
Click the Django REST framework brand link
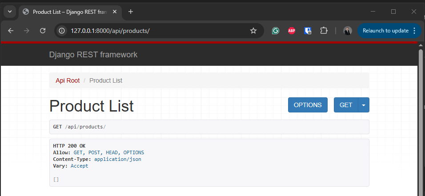[x=93, y=55]
